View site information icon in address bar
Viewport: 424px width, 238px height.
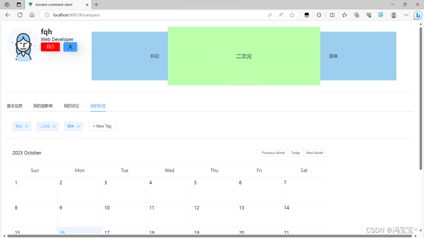pos(47,15)
